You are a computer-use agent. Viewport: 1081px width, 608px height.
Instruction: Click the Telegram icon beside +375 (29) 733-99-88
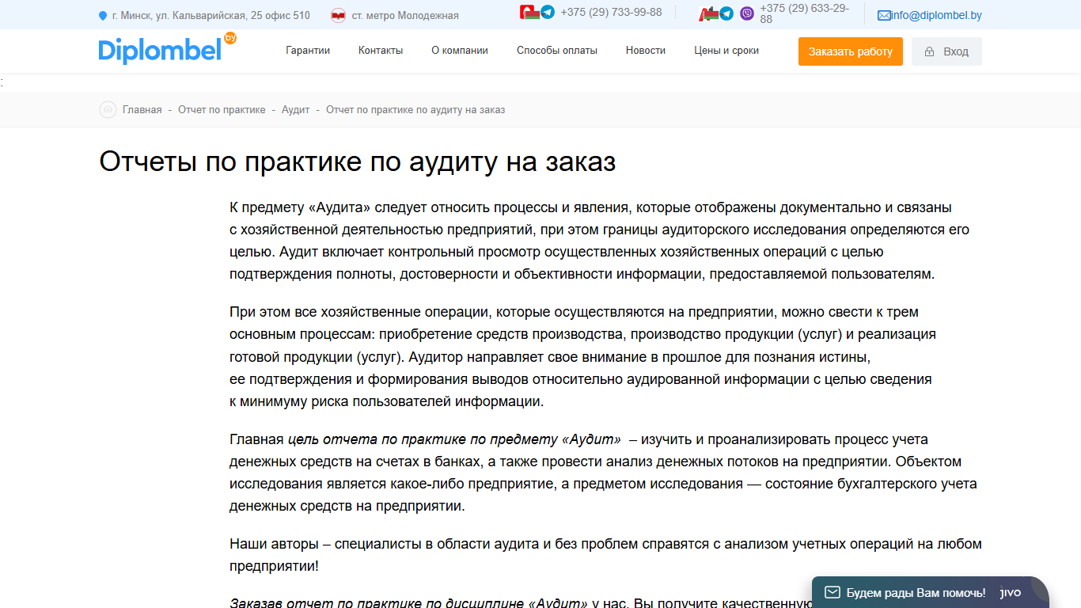click(548, 13)
